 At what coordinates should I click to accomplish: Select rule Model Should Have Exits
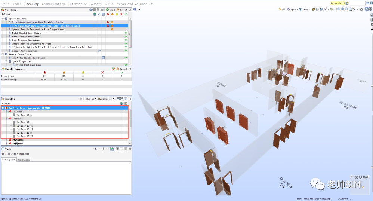[x=26, y=36]
